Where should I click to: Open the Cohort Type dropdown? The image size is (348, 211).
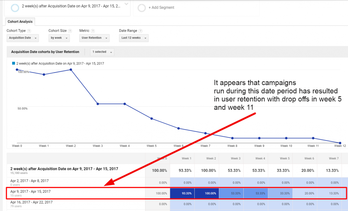[22, 38]
